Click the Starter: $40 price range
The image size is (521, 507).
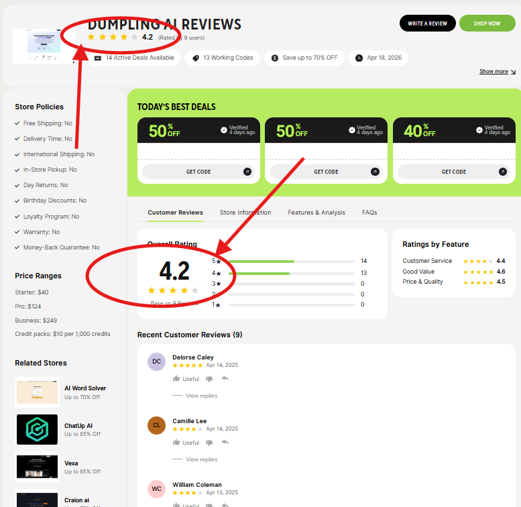pyautogui.click(x=32, y=292)
